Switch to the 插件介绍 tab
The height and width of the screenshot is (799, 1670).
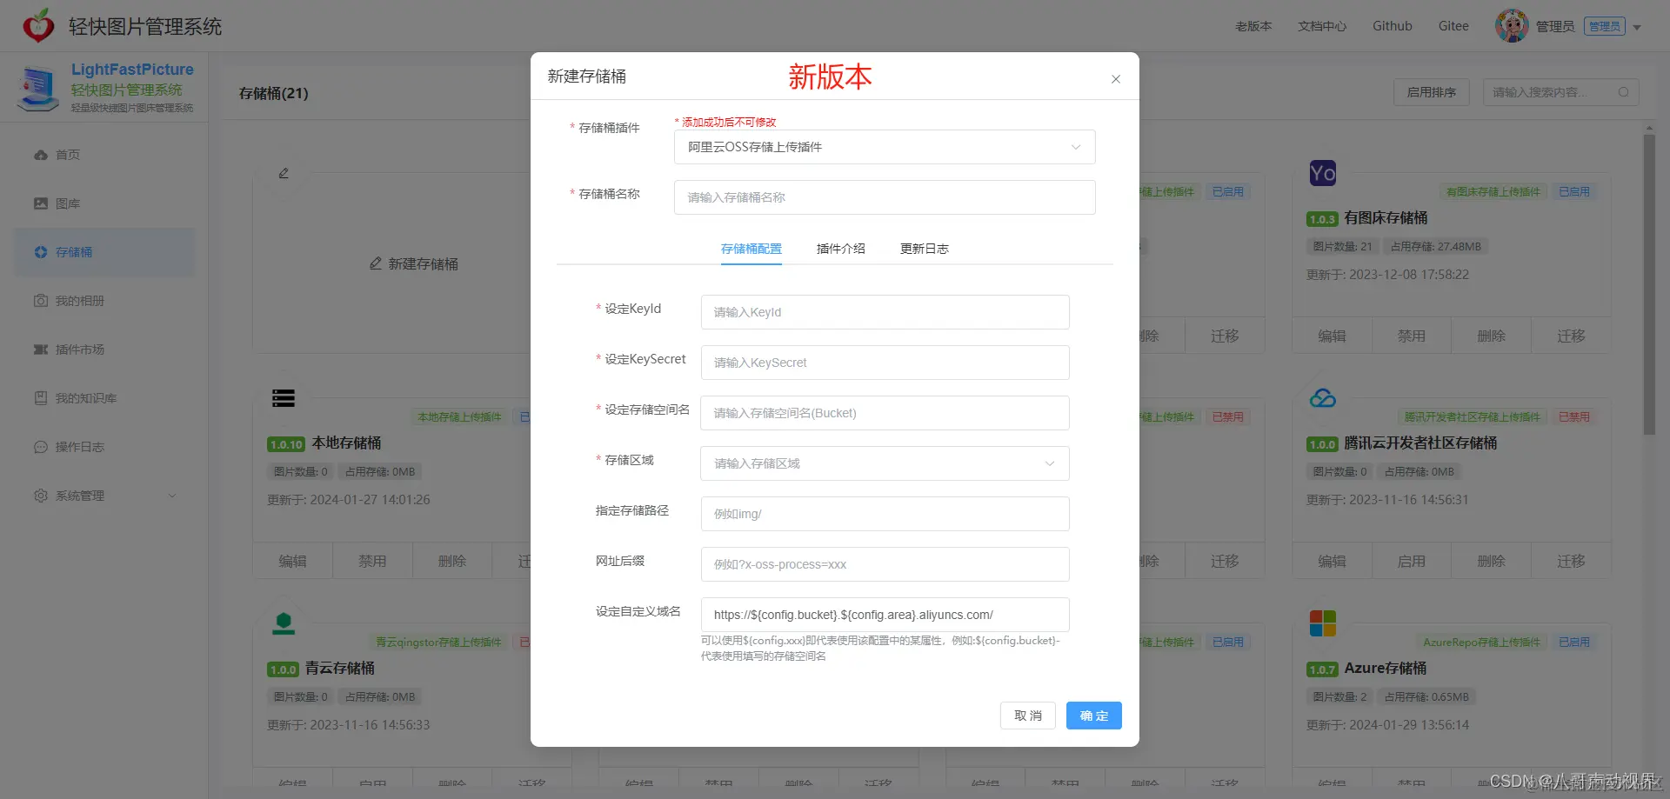840,249
